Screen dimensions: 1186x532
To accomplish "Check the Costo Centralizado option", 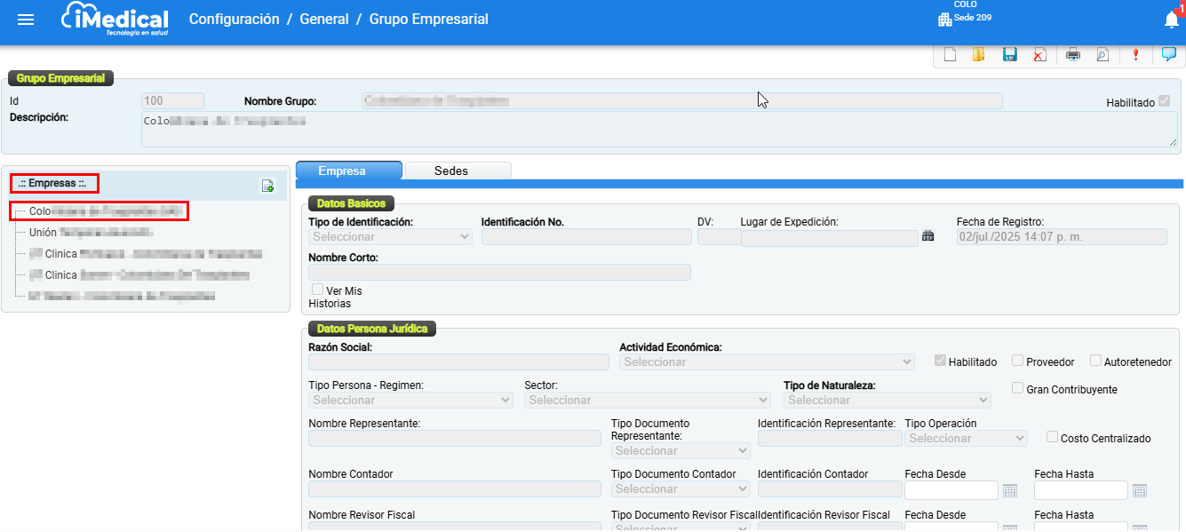I will click(1052, 437).
